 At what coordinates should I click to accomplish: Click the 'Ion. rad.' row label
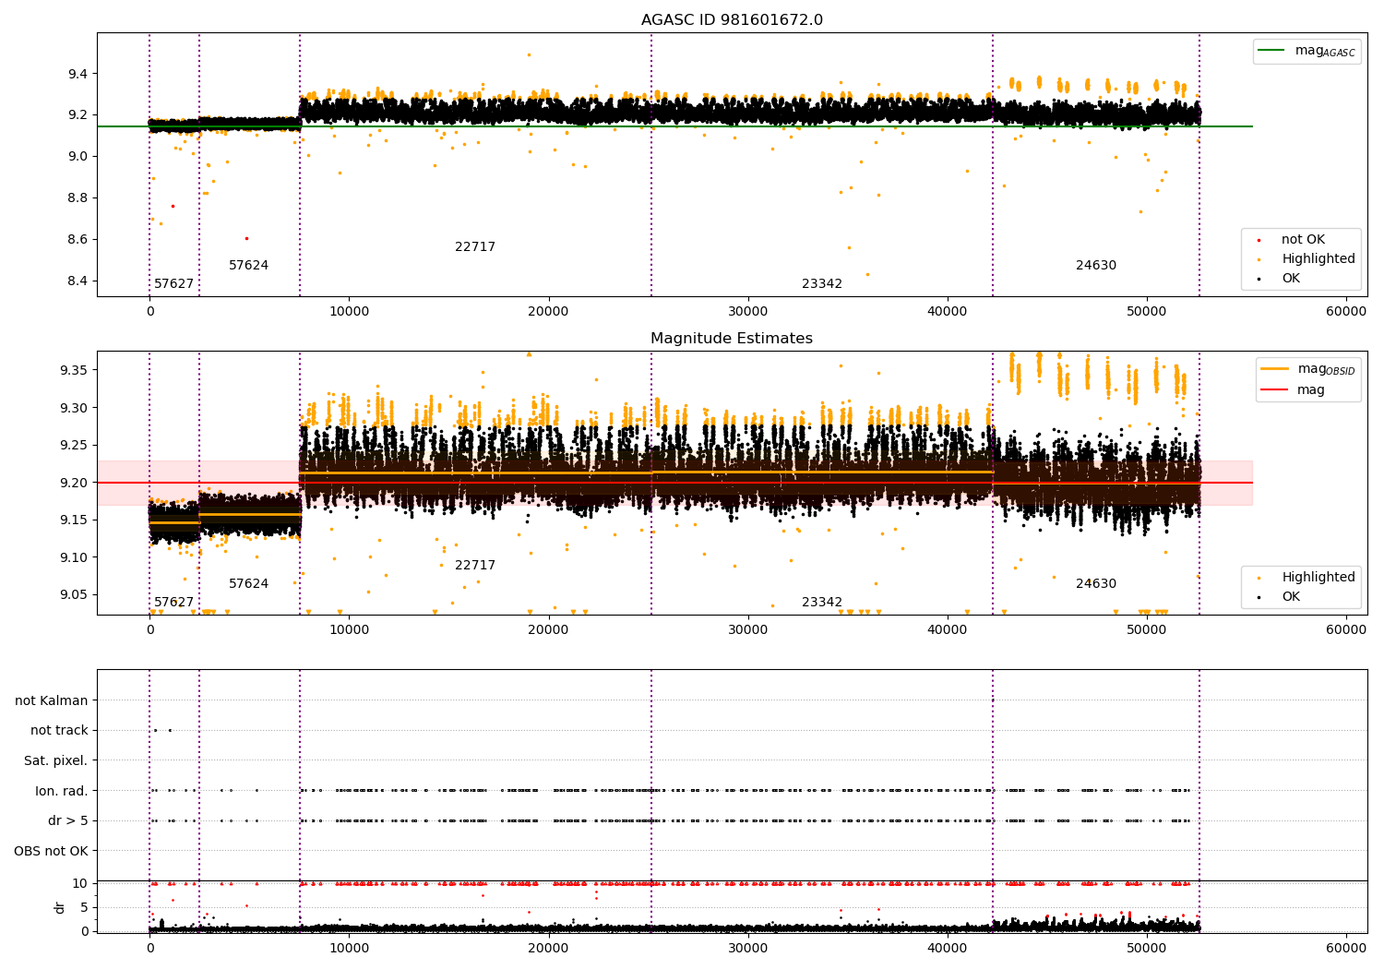62,791
